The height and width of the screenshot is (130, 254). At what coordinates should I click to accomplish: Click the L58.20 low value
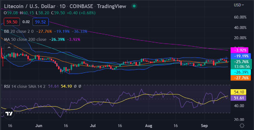(x=42, y=13)
